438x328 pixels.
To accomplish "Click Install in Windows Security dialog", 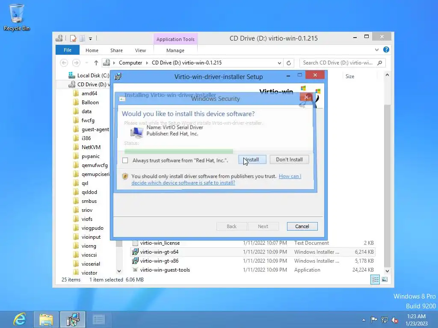I will tap(252, 160).
